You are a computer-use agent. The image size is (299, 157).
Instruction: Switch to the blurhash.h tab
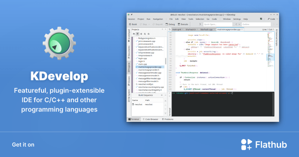[x=191, y=30]
